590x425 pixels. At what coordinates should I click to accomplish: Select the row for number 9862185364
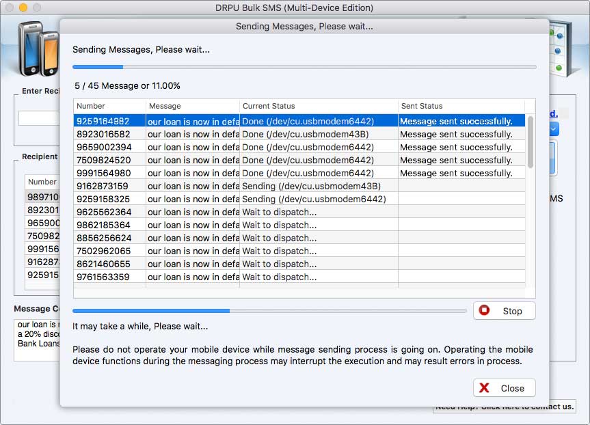299,225
